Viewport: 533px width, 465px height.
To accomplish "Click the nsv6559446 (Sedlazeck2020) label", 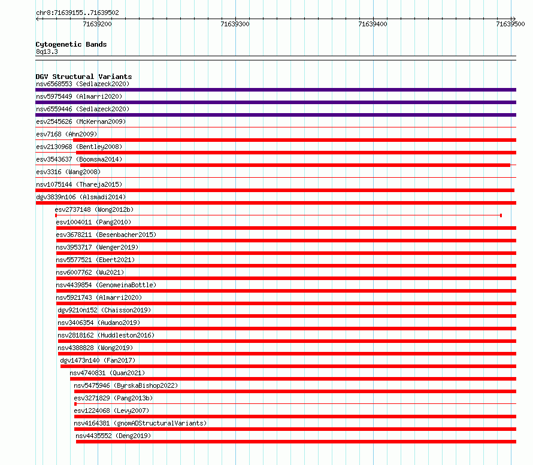I will [x=83, y=109].
